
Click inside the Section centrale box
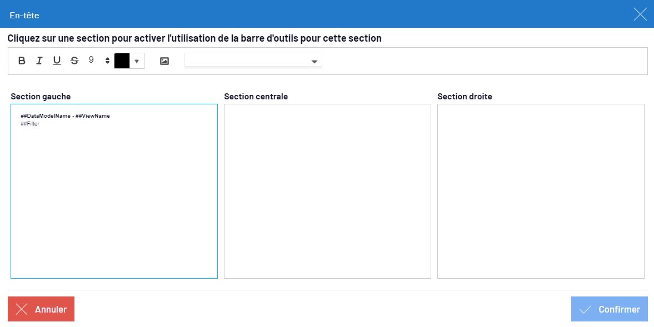(327, 191)
